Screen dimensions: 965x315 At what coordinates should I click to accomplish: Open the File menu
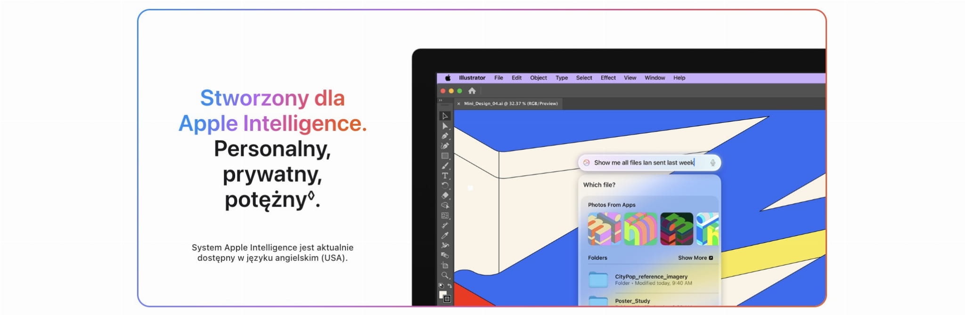tap(499, 78)
